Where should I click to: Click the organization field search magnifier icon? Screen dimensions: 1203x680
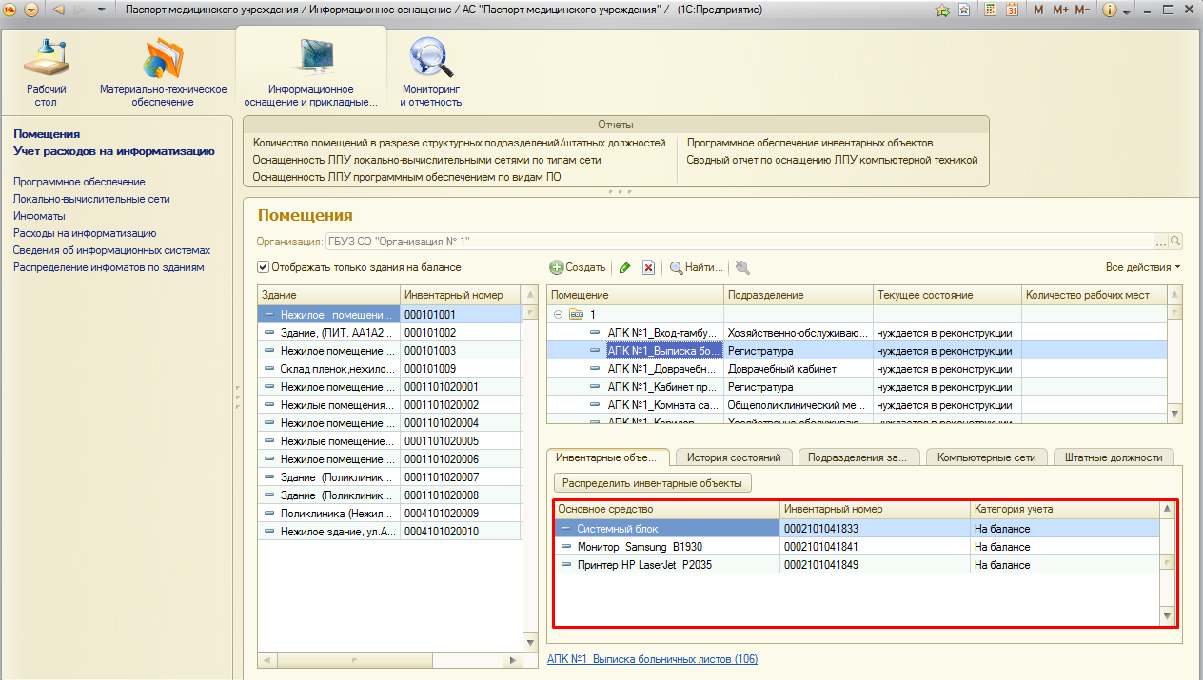click(x=1175, y=242)
